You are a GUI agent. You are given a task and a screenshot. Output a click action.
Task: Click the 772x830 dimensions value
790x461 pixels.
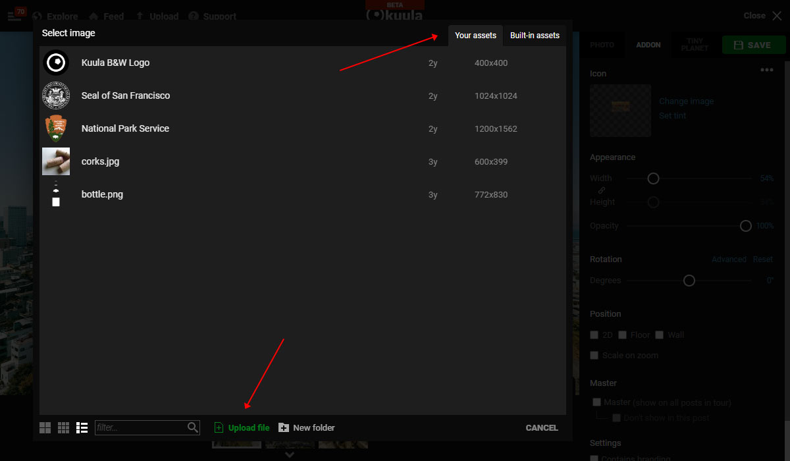coord(491,195)
